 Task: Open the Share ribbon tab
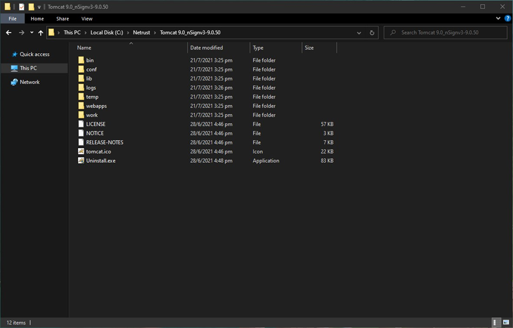click(x=62, y=19)
